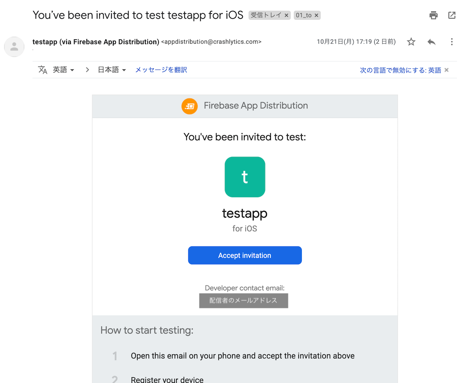Expand the 日本語 target language dropdown

point(112,70)
